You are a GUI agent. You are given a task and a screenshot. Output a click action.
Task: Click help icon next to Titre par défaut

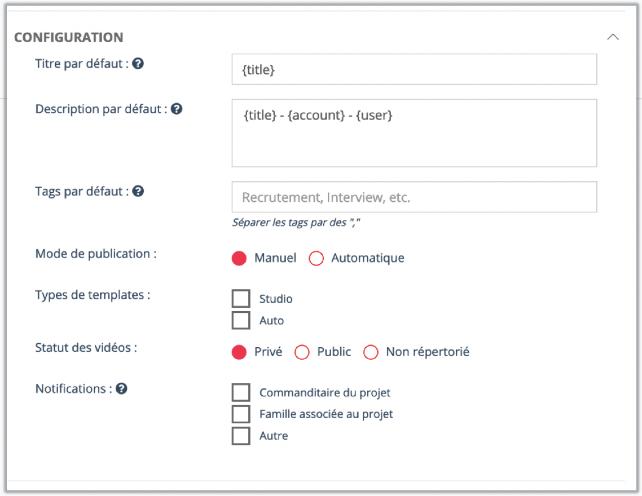tap(138, 64)
